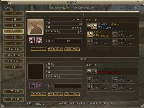
Task: Select the 書 disciple skill icon
Action: pos(90,87)
